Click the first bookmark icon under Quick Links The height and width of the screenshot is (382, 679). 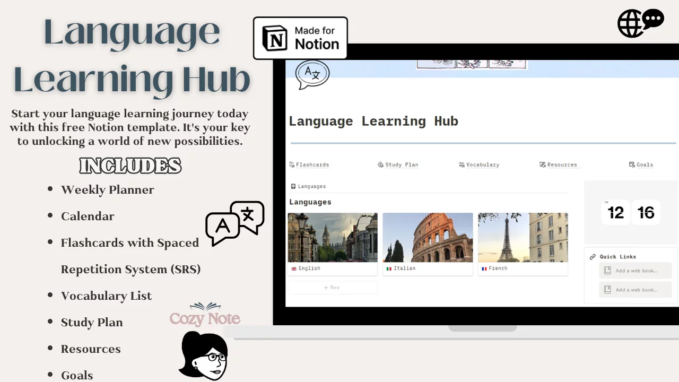click(607, 271)
